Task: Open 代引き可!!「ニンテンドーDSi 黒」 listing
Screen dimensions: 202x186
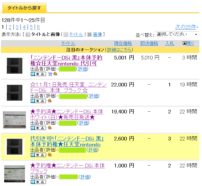Action: tap(67, 141)
